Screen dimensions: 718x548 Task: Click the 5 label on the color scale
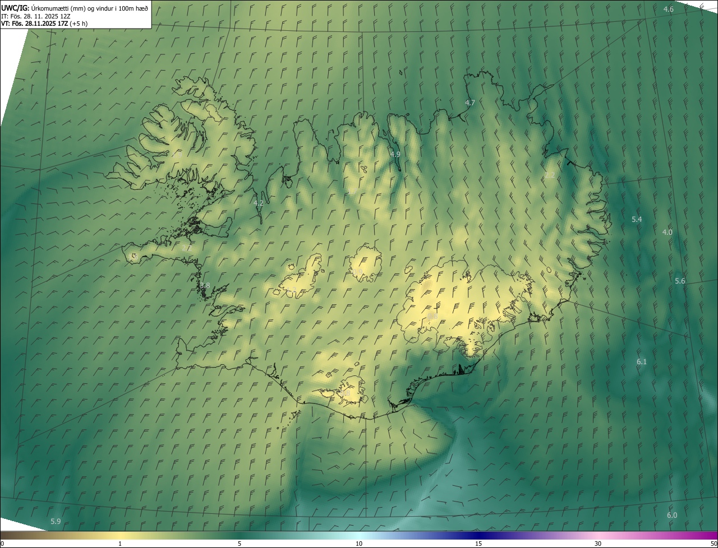pos(240,544)
